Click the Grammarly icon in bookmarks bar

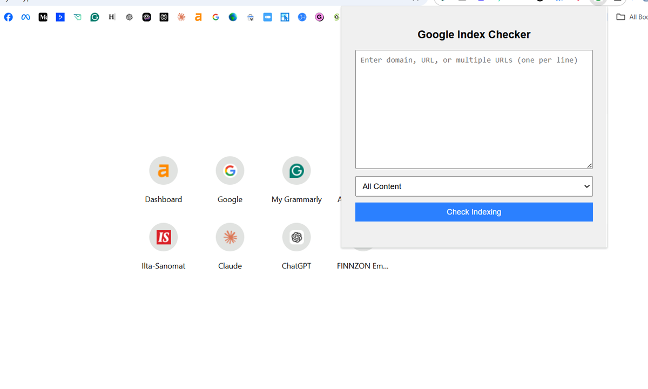94,17
